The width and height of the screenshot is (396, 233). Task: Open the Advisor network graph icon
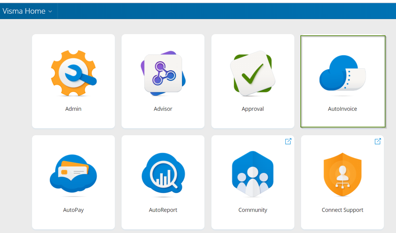163,73
